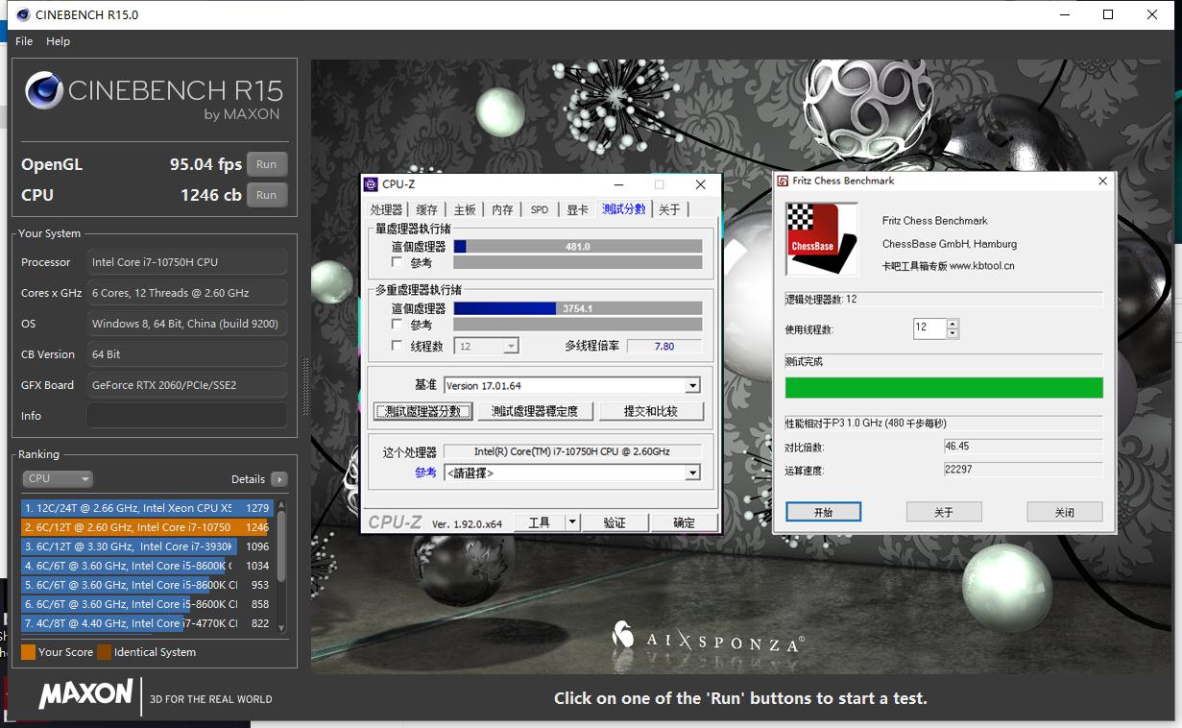
Task: Click the MAXON logo at bottom left
Action: pyautogui.click(x=85, y=694)
